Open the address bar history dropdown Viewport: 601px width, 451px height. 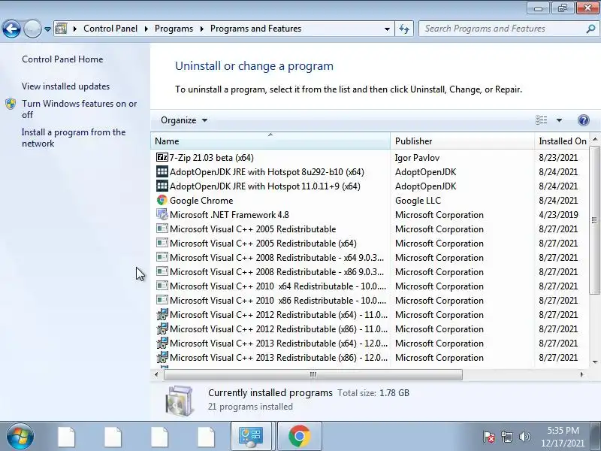tap(387, 29)
